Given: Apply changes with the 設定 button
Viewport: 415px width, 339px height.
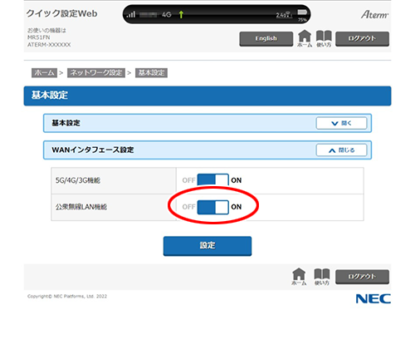Looking at the screenshot, I should pyautogui.click(x=207, y=246).
